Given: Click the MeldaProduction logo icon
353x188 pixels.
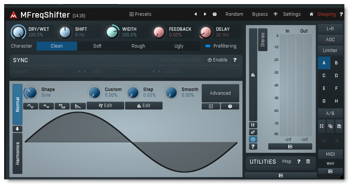Looking at the screenshot, I should click(x=14, y=15).
